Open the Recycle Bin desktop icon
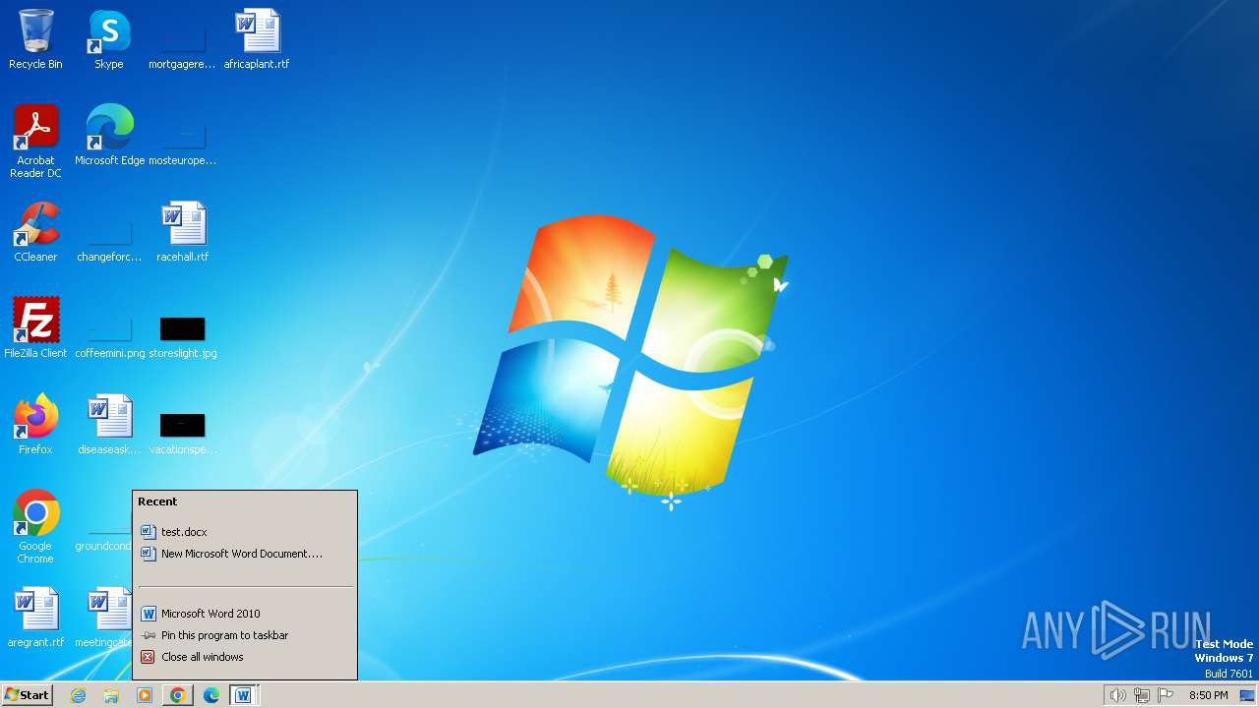Screen dimensions: 1259x708 [x=35, y=40]
